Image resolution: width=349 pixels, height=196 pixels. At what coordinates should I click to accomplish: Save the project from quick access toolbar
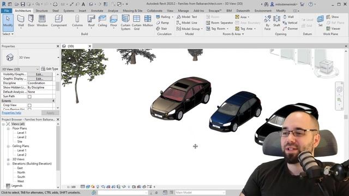coord(23,4)
